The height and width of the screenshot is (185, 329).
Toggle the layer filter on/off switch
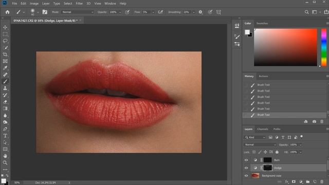[302, 137]
